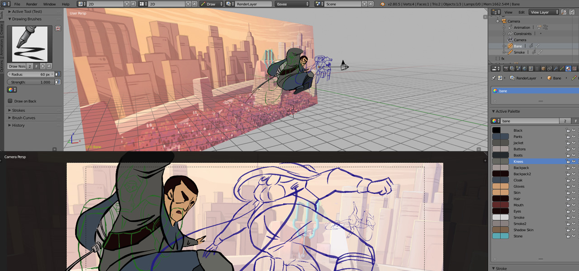Select the Stone color swatch

(500, 236)
